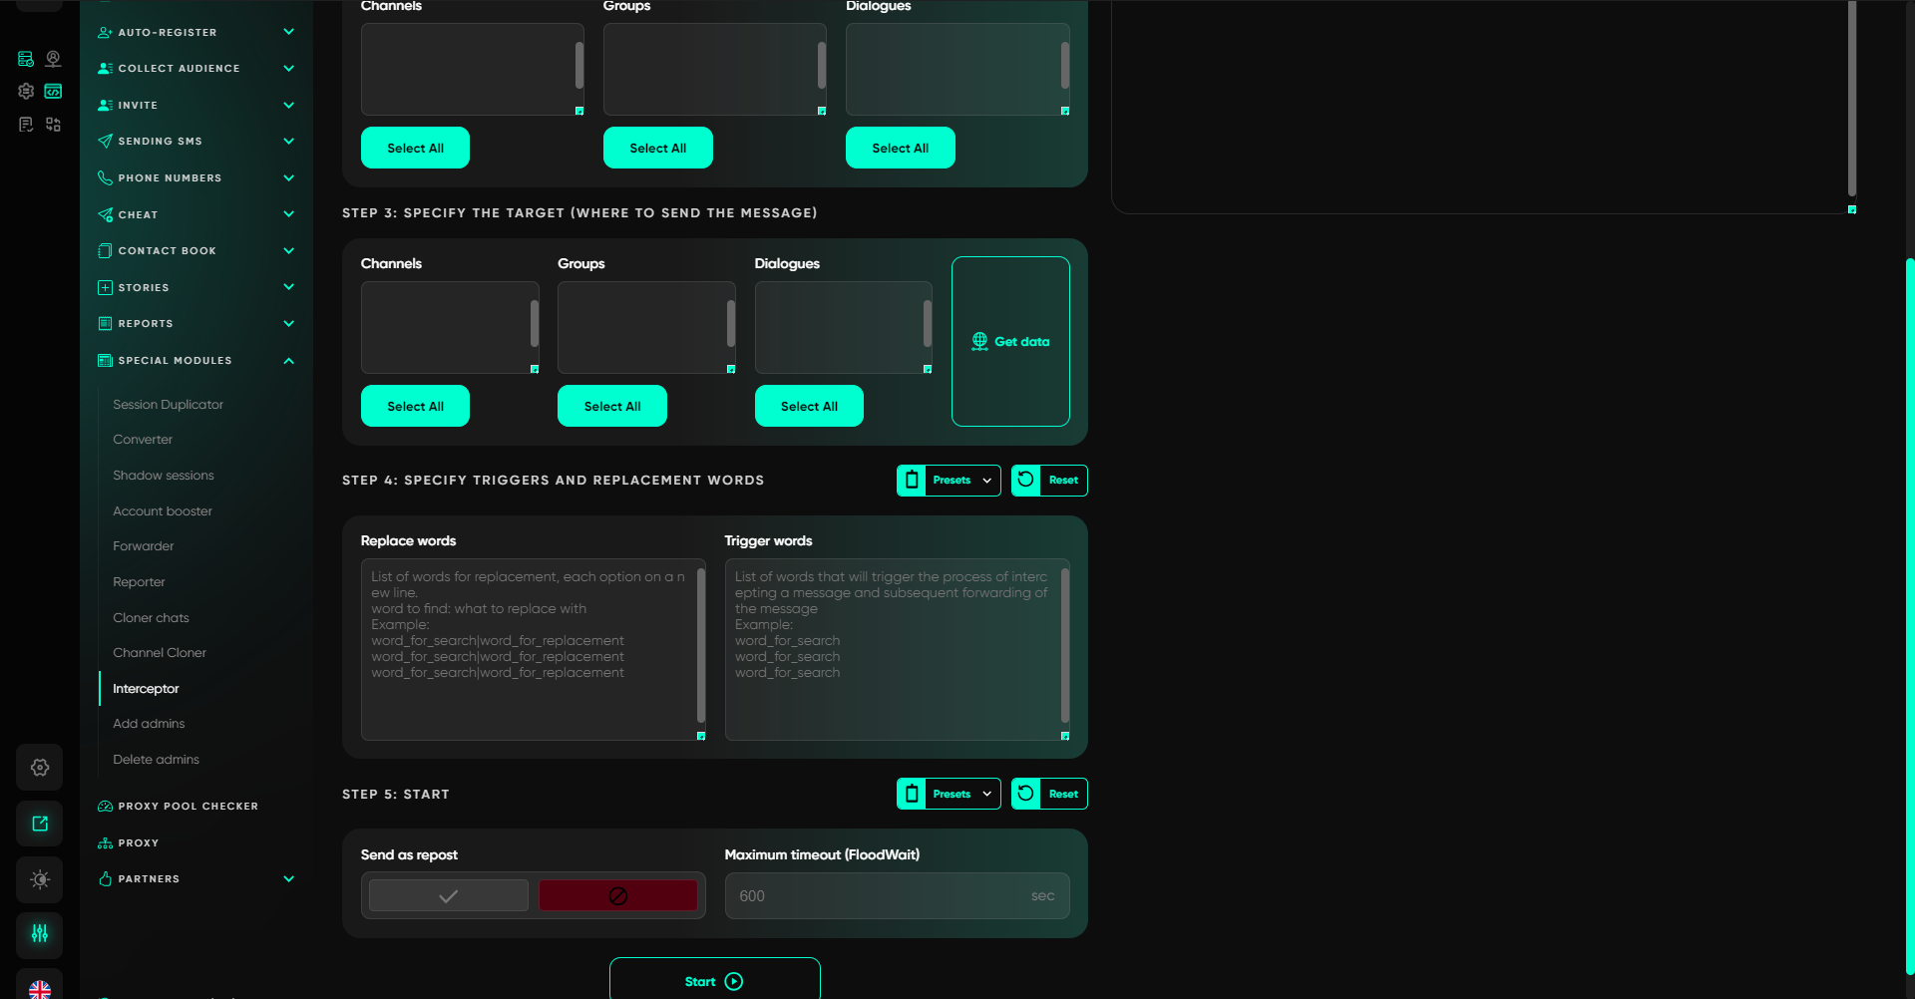This screenshot has width=1915, height=999.
Task: Open the settings cog button at bottom left
Action: coord(40,768)
